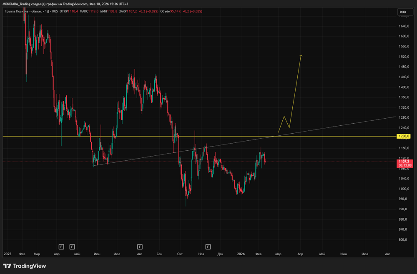Click the 2026 year label on time axis

pyautogui.click(x=241, y=254)
